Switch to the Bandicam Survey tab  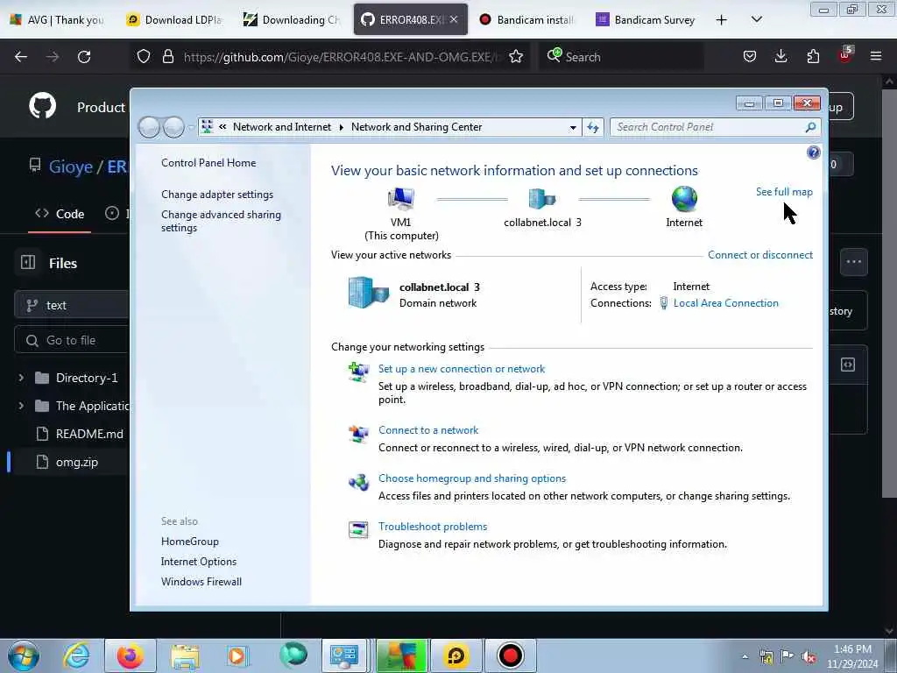pos(646,20)
